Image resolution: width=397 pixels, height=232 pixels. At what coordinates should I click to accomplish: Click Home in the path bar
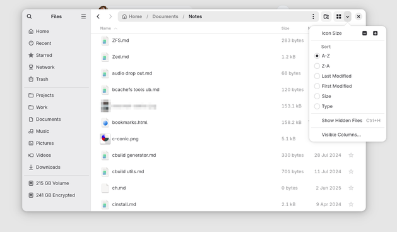pyautogui.click(x=132, y=16)
